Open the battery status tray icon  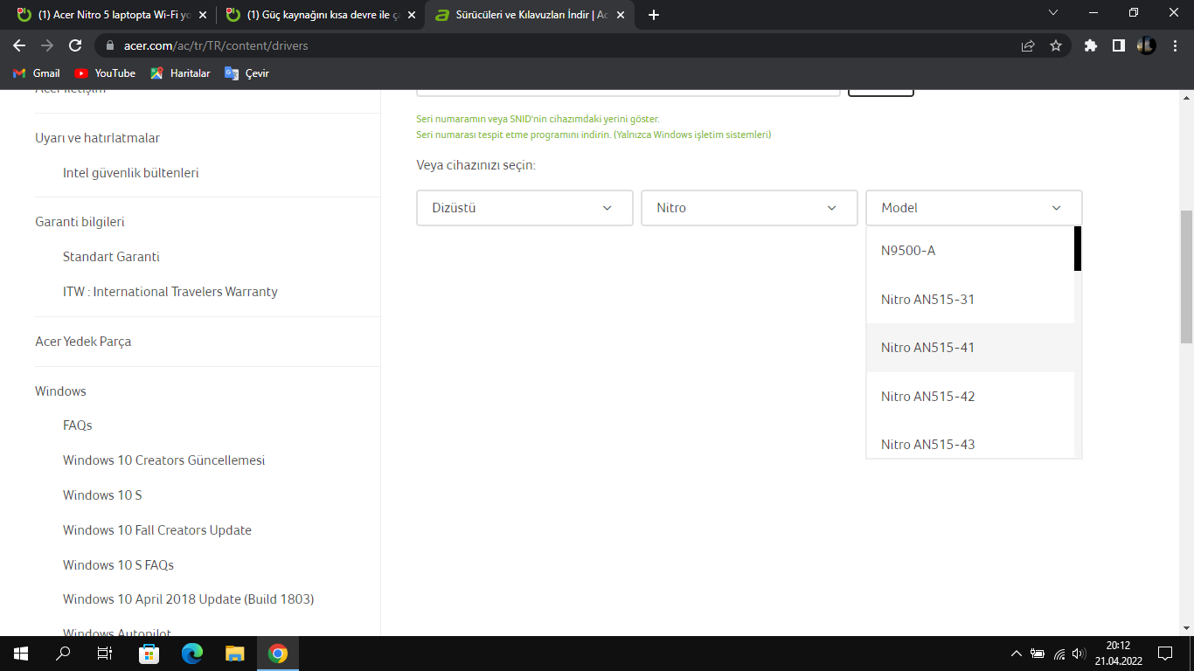pos(1038,654)
